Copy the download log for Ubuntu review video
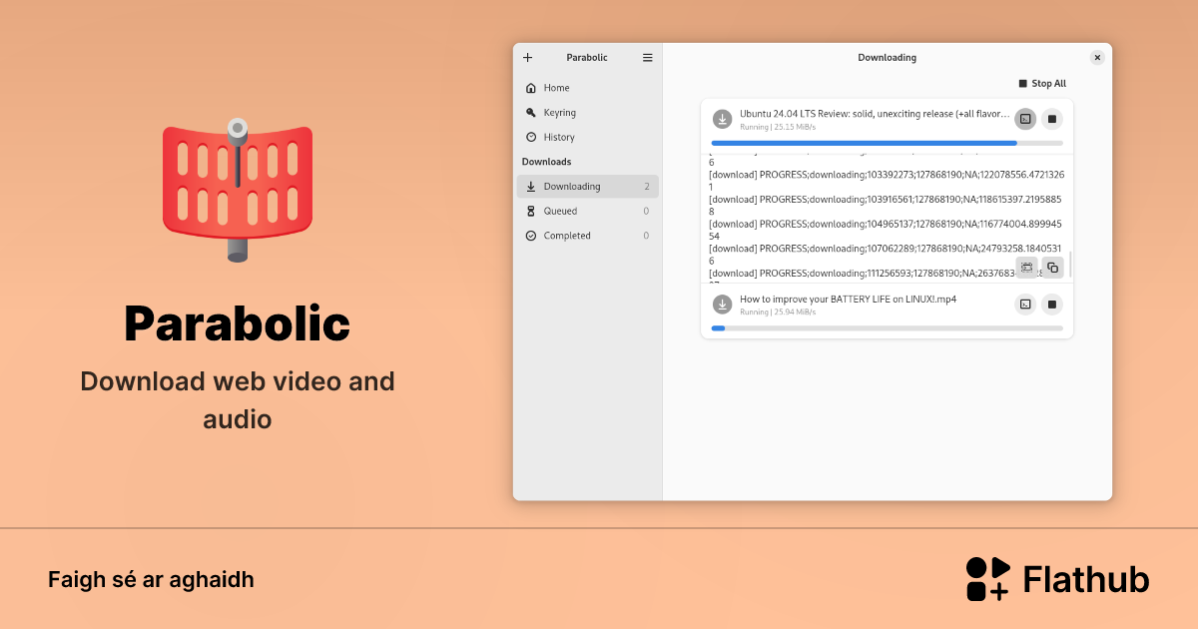Screen dimensions: 1198x629 [x=1051, y=268]
